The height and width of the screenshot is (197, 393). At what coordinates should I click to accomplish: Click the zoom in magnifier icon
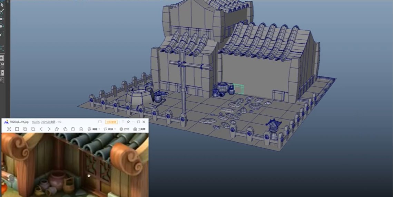pos(25,129)
